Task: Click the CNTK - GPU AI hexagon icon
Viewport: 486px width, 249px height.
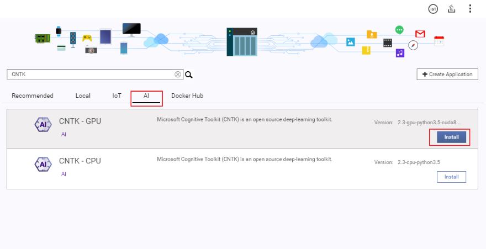Action: (x=43, y=125)
